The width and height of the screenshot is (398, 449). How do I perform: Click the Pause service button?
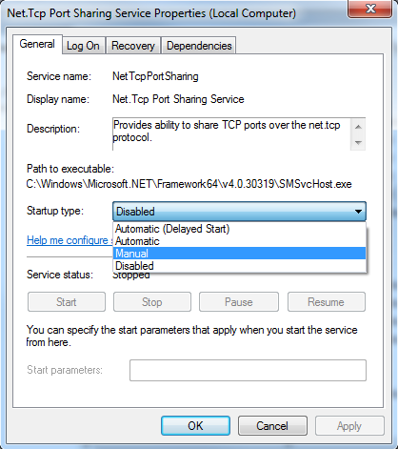coord(239,302)
